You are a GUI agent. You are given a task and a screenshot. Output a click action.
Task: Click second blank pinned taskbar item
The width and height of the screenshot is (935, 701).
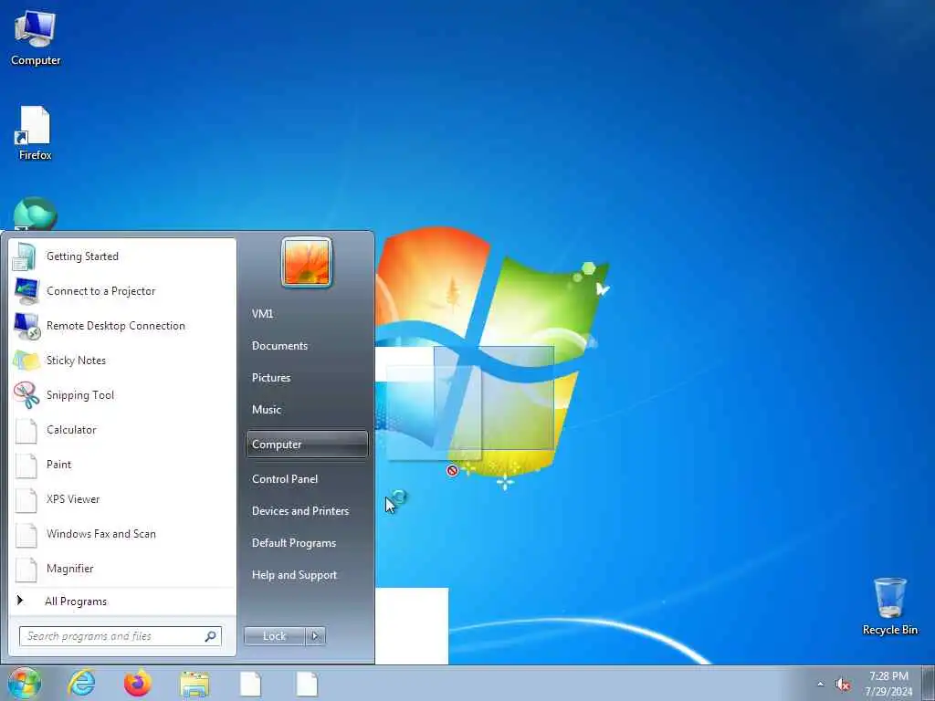(307, 684)
